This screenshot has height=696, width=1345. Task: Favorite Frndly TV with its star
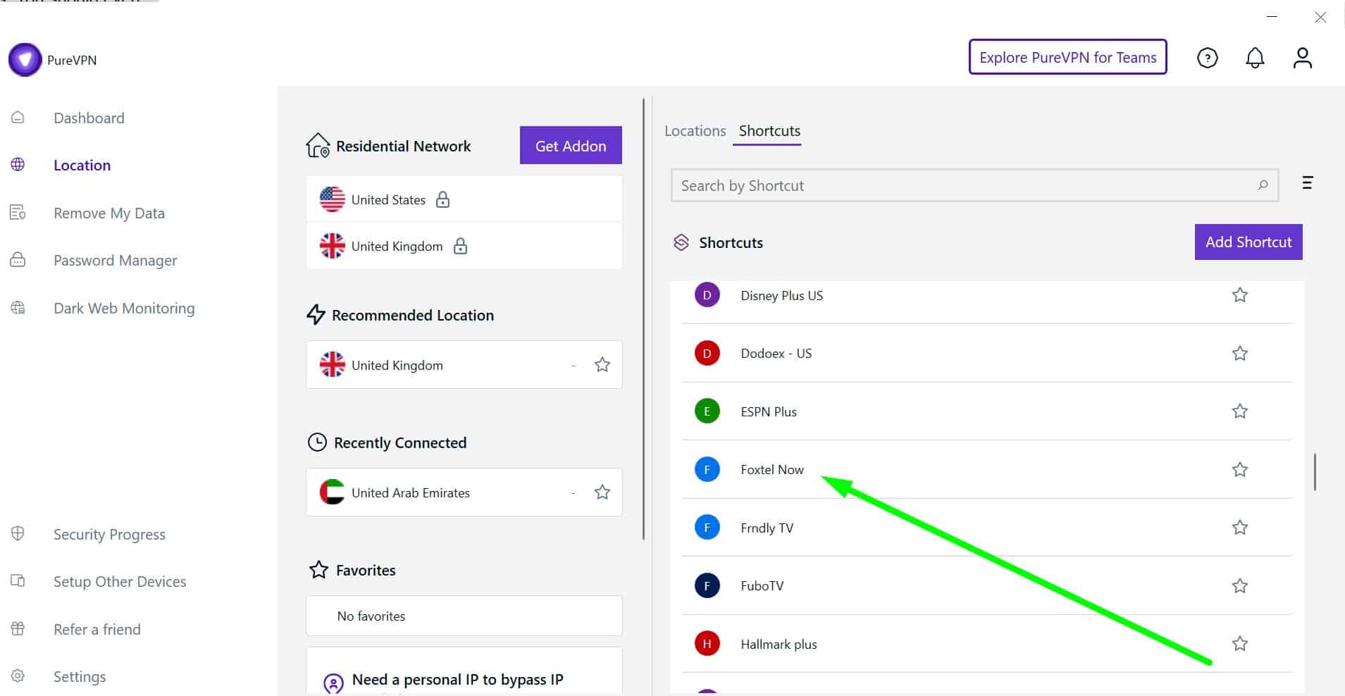1240,528
